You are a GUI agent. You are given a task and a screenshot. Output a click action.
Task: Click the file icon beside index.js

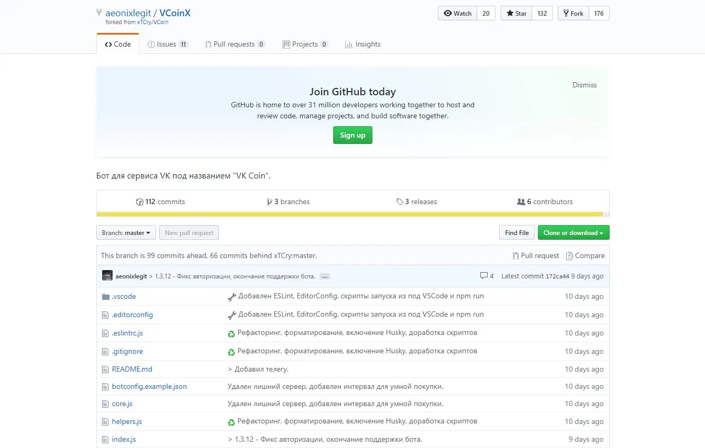[x=105, y=440]
